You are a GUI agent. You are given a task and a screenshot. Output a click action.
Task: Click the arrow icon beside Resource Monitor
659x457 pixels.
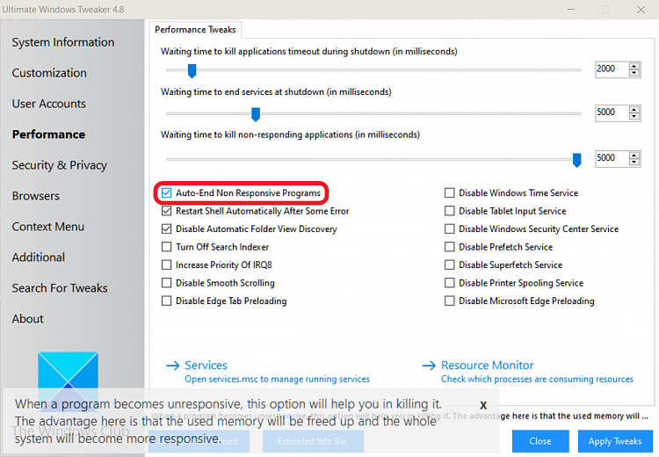[x=429, y=366]
